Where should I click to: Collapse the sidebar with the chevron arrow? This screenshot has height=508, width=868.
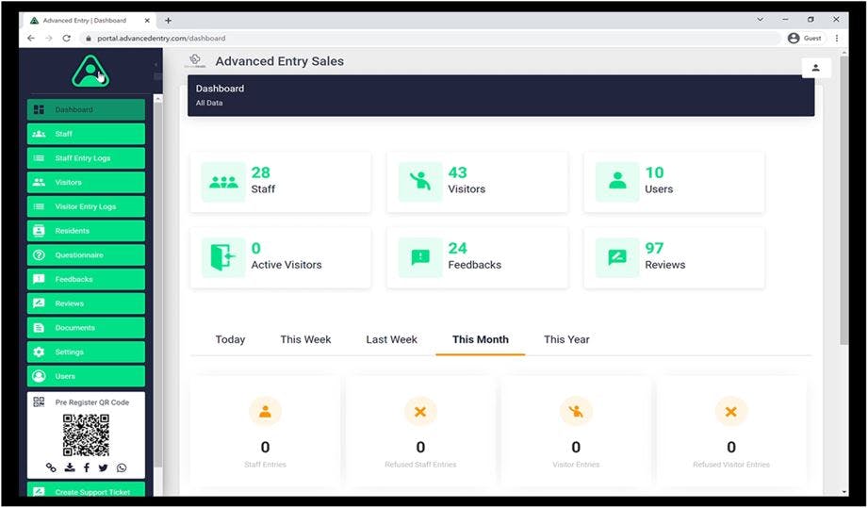click(156, 65)
